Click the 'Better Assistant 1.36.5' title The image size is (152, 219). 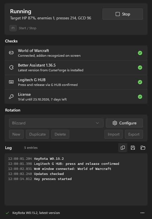tap(37, 65)
